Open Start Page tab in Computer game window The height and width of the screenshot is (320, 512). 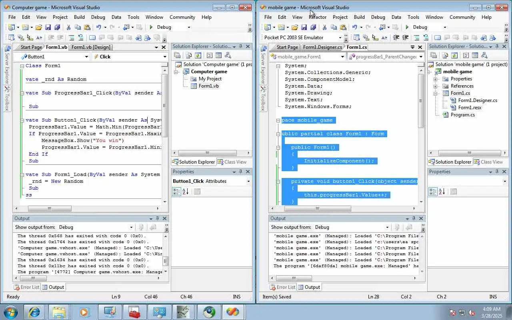click(x=31, y=47)
